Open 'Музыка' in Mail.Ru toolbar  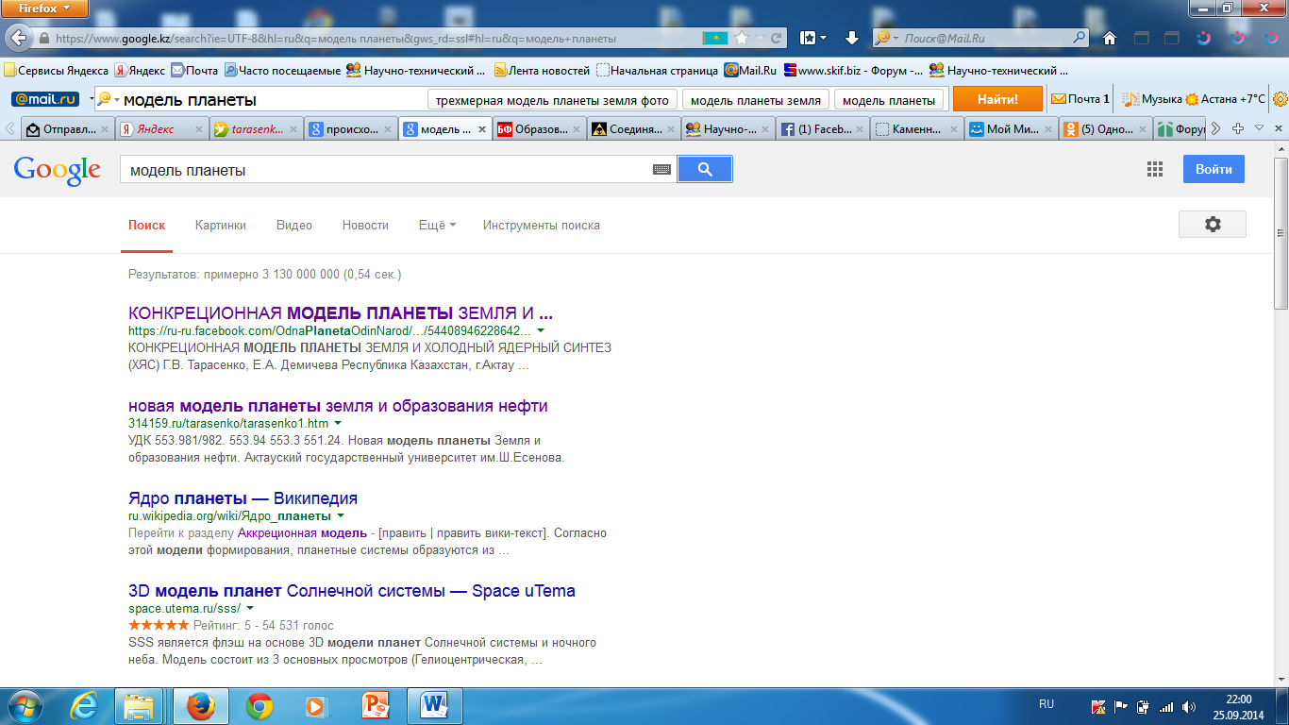1152,99
